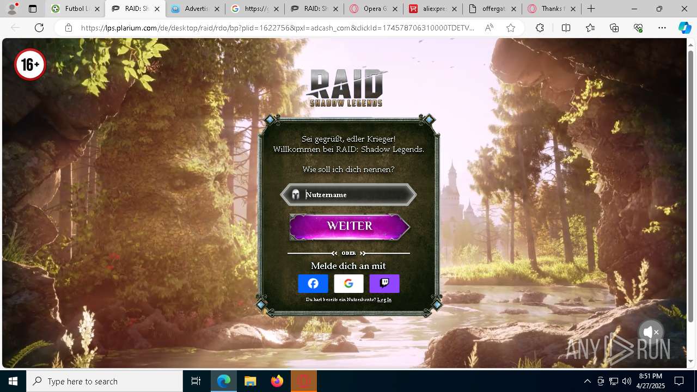Open the Extensions menu
This screenshot has width=697, height=392.
[x=540, y=28]
